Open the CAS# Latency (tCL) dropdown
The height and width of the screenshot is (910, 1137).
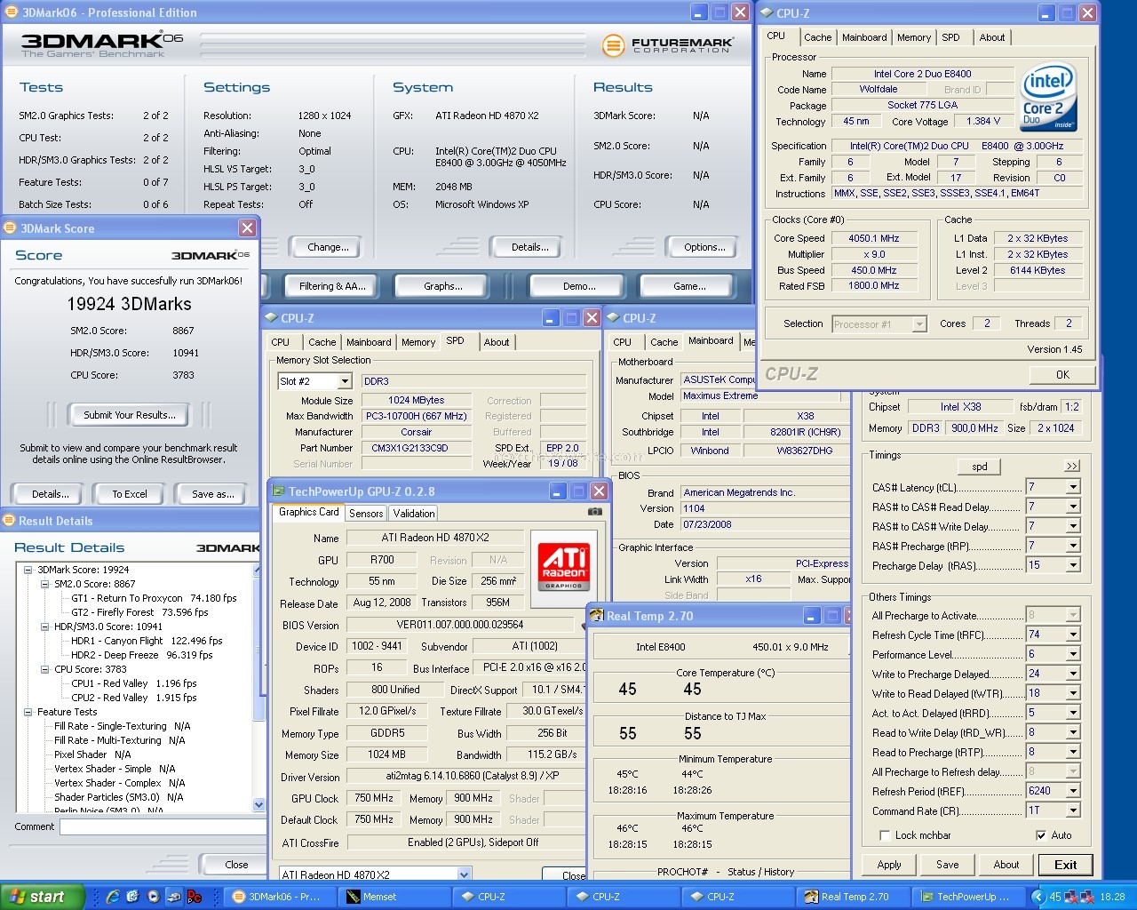(1073, 487)
